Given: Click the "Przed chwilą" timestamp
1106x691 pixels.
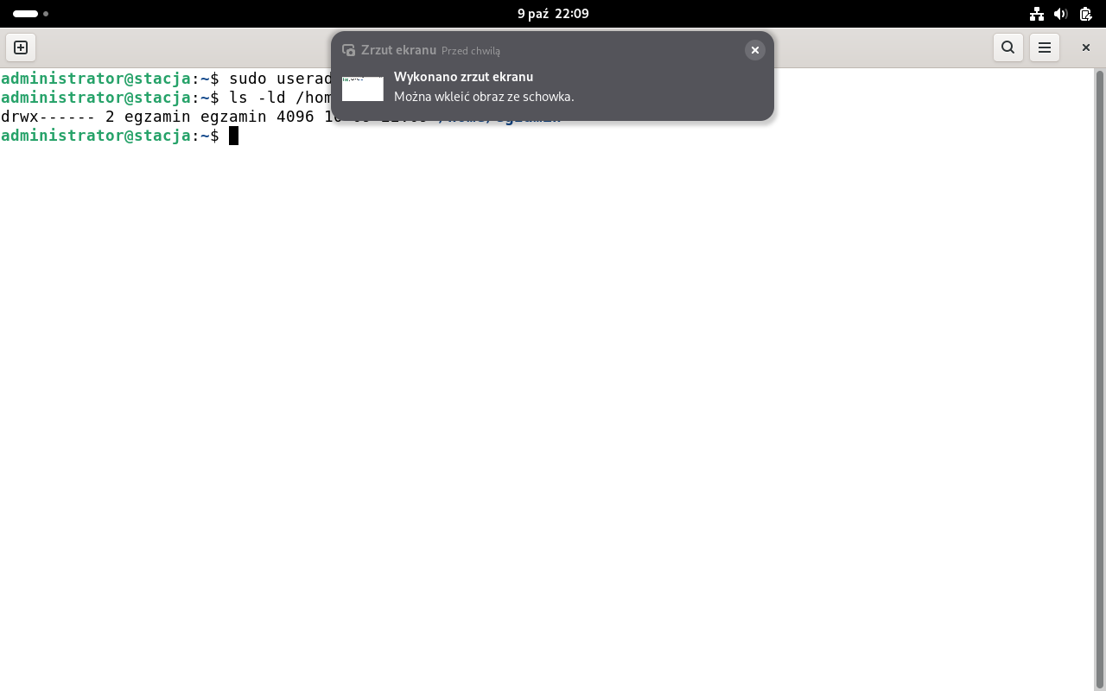Looking at the screenshot, I should click(x=471, y=51).
